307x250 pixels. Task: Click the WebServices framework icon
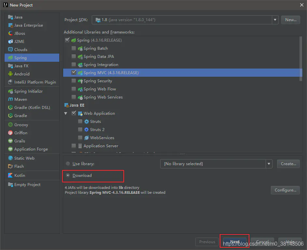(87, 138)
